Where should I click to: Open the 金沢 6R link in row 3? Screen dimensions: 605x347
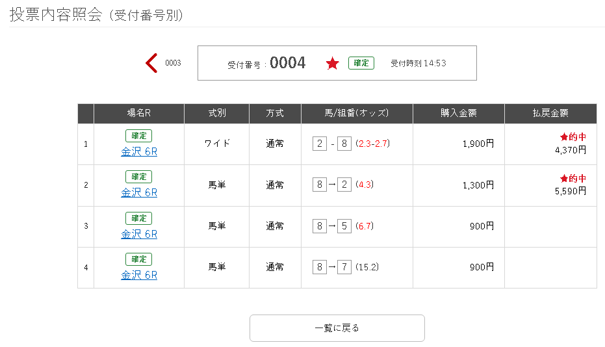(x=139, y=235)
